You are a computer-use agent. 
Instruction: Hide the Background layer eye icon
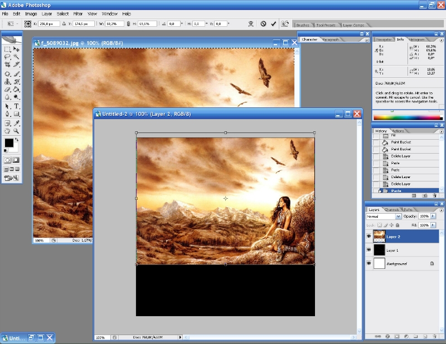click(369, 263)
